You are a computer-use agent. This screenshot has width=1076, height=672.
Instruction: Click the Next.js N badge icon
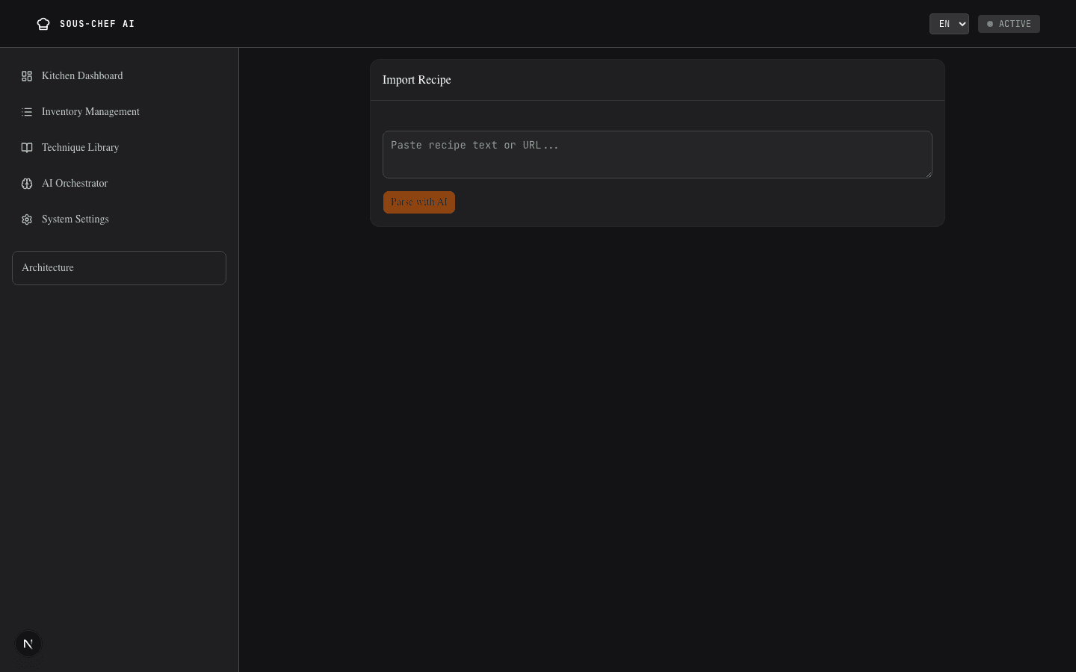click(28, 644)
